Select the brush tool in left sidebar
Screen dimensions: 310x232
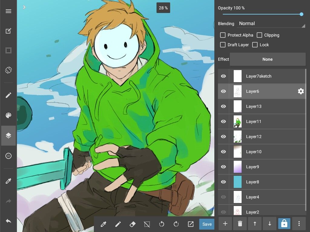click(8, 95)
